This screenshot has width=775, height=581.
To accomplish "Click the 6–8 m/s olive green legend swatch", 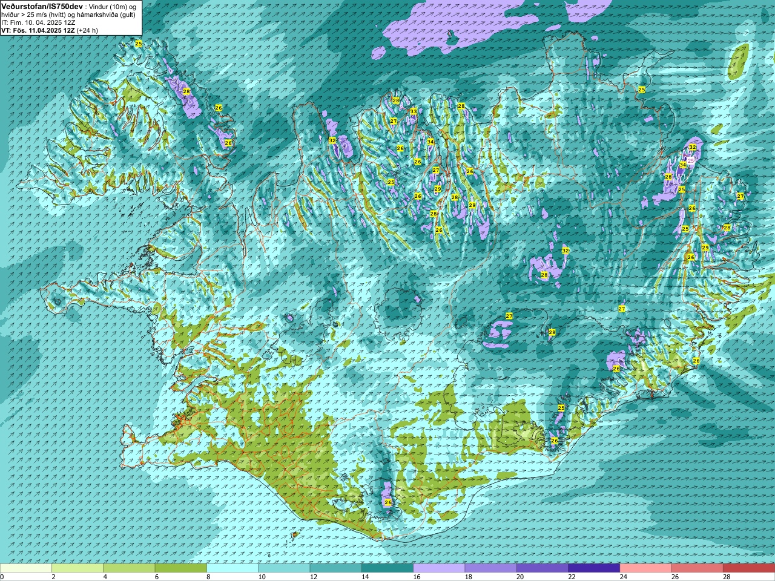I will pyautogui.click(x=181, y=568).
